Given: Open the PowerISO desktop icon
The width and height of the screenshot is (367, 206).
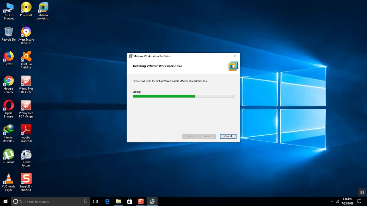Looking at the screenshot, I should 26,9.
